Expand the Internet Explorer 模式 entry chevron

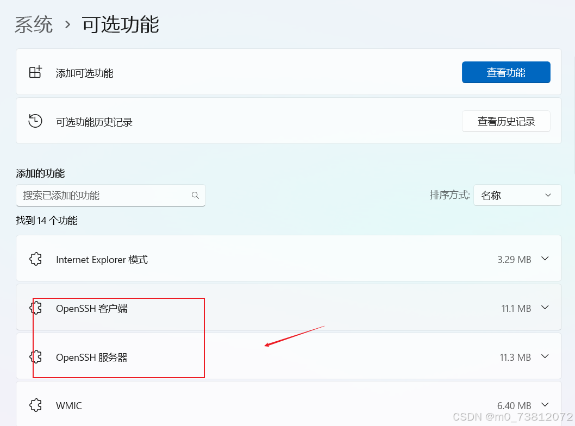point(545,259)
